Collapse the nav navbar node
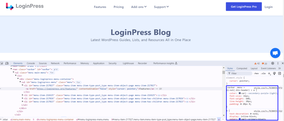 click(x=11, y=69)
